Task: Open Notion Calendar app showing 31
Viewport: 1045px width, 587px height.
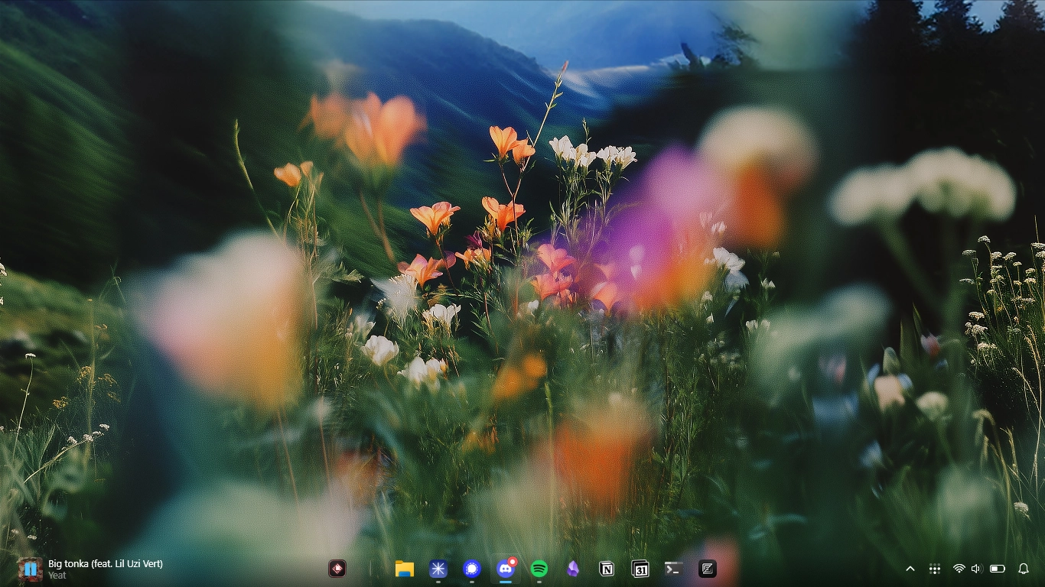Action: pos(640,569)
